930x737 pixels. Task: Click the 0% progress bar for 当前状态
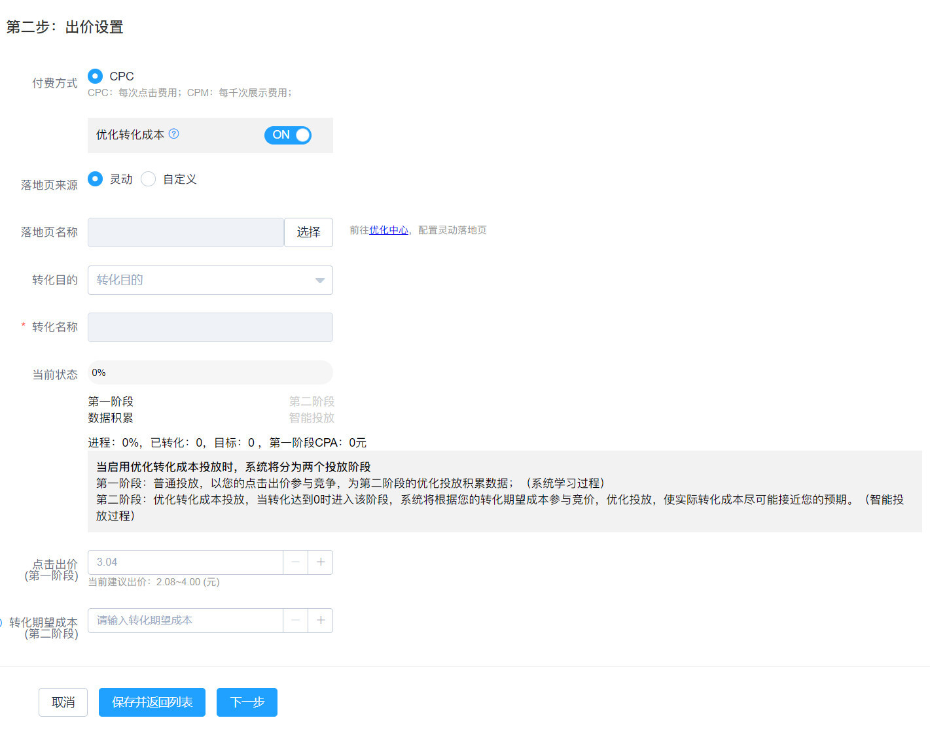210,372
